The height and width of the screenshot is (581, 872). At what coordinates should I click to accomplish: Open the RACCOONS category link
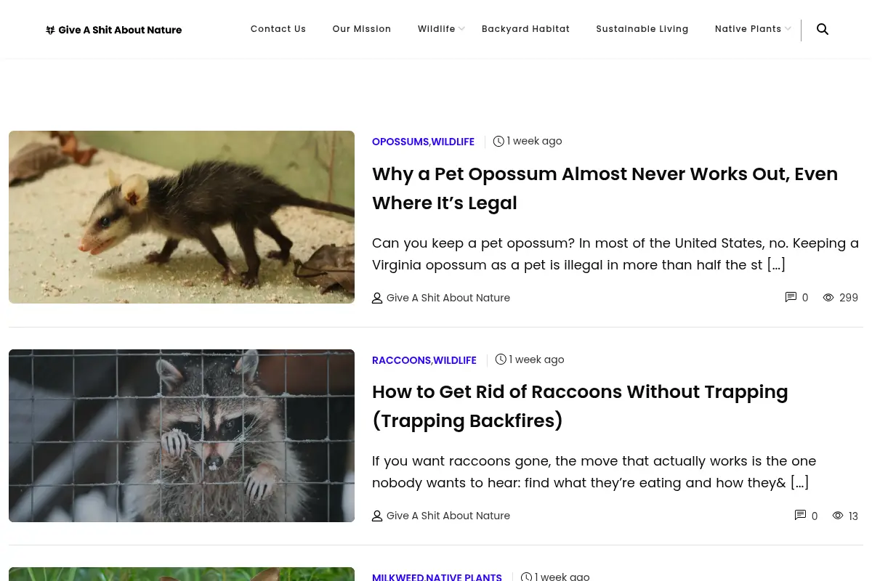401,360
